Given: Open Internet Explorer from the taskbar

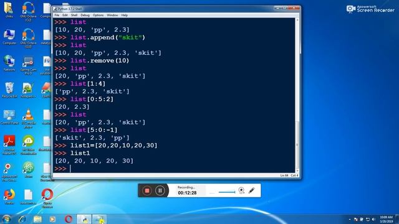Looking at the screenshot, I should click(x=22, y=219).
